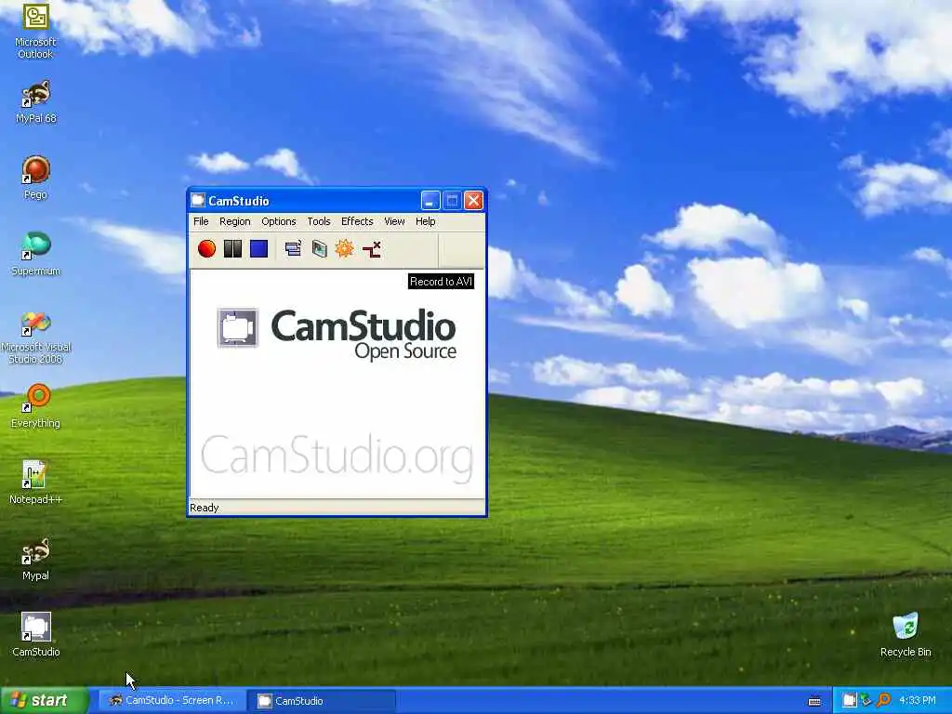Select the Mypal desktop shortcut
Screen dimensions: 952x714
coord(36,559)
